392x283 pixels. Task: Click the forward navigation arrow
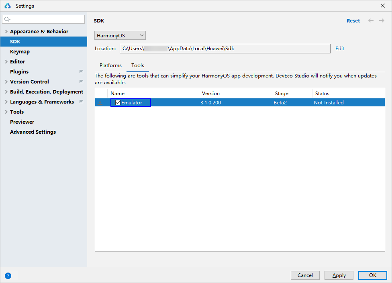click(382, 20)
